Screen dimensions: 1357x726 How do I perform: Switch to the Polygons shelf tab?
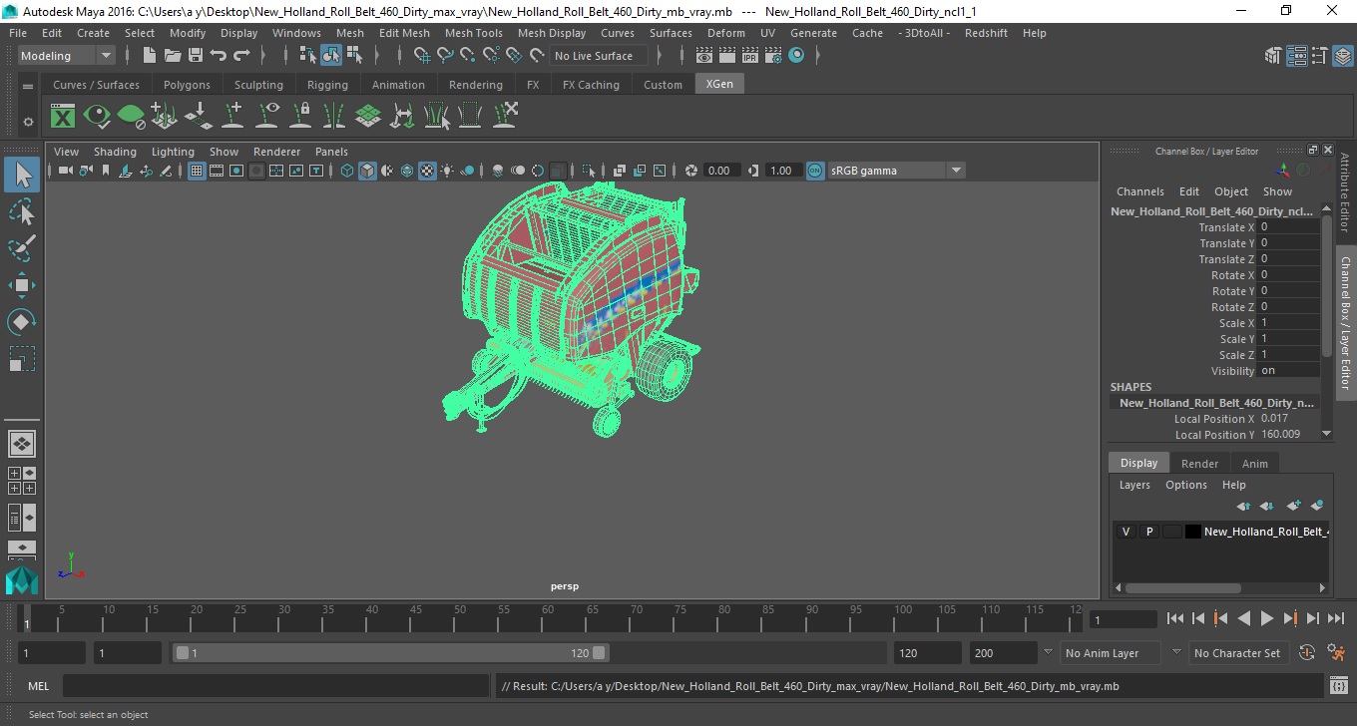click(x=187, y=85)
